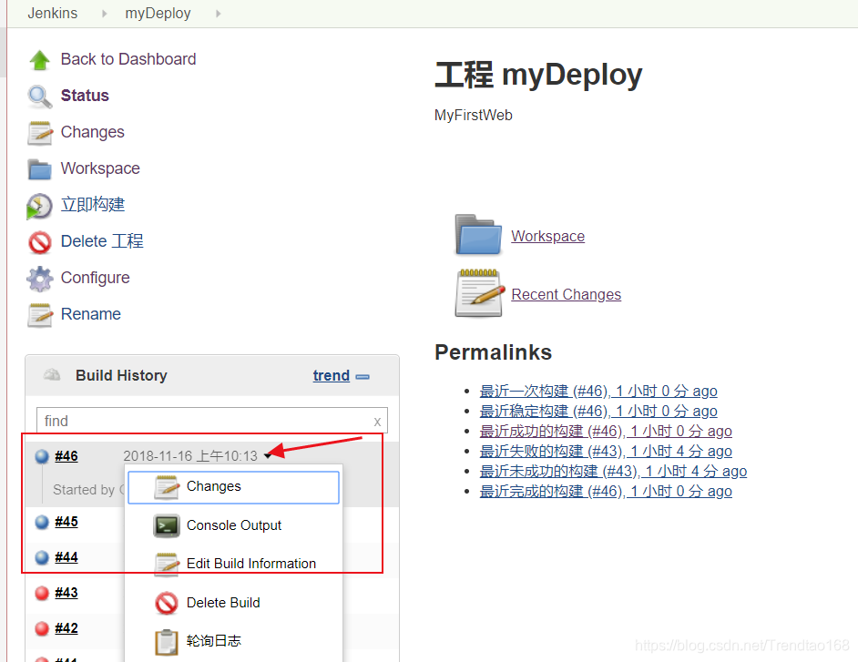Select Console Output in the context menu
The width and height of the screenshot is (858, 662).
pyautogui.click(x=234, y=525)
